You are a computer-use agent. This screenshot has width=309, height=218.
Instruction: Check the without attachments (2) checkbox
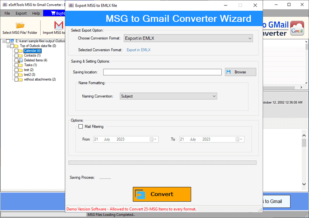point(16,79)
